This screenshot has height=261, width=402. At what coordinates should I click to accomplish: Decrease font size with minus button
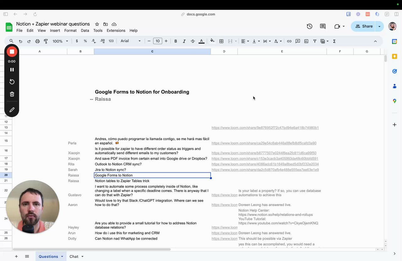[x=149, y=41]
